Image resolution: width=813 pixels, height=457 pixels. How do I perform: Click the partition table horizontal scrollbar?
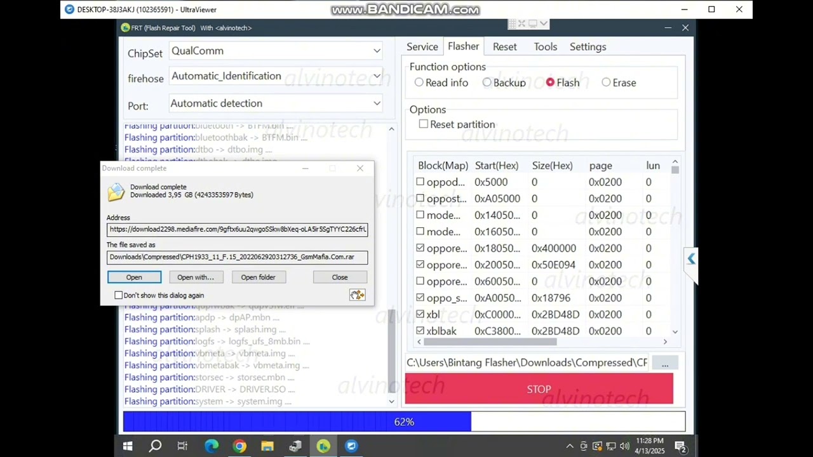click(x=490, y=341)
